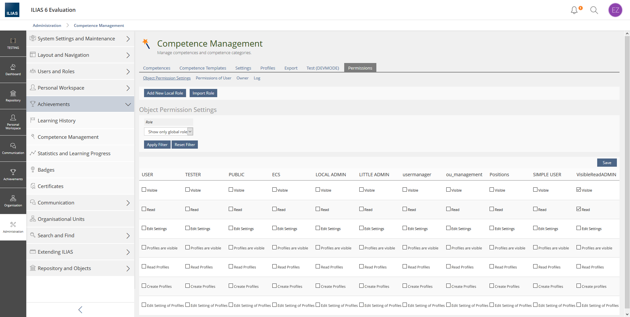Open Communication in main sidebar

[x=13, y=149]
